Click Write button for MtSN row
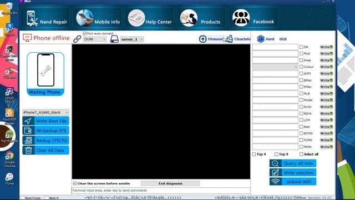355x200 pixels. pyautogui.click(x=326, y=147)
